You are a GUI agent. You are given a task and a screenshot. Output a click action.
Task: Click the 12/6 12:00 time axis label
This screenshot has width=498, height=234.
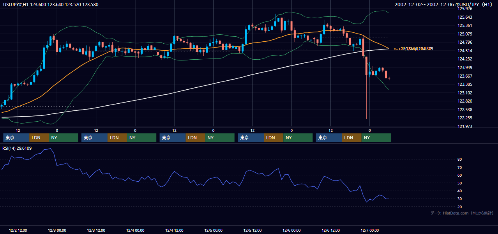(331, 230)
